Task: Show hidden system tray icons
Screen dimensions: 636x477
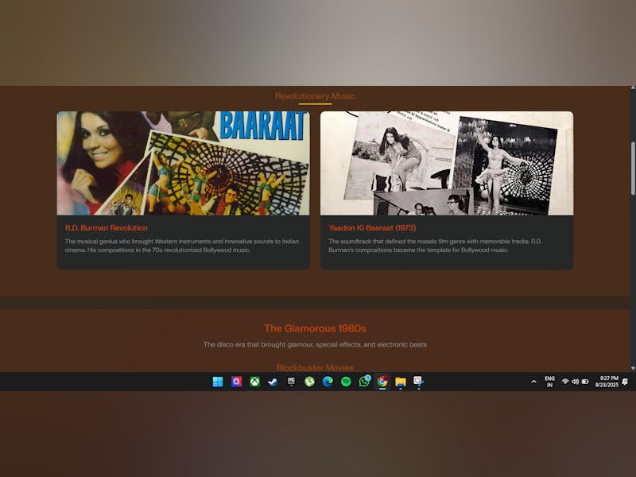Action: 533,382
